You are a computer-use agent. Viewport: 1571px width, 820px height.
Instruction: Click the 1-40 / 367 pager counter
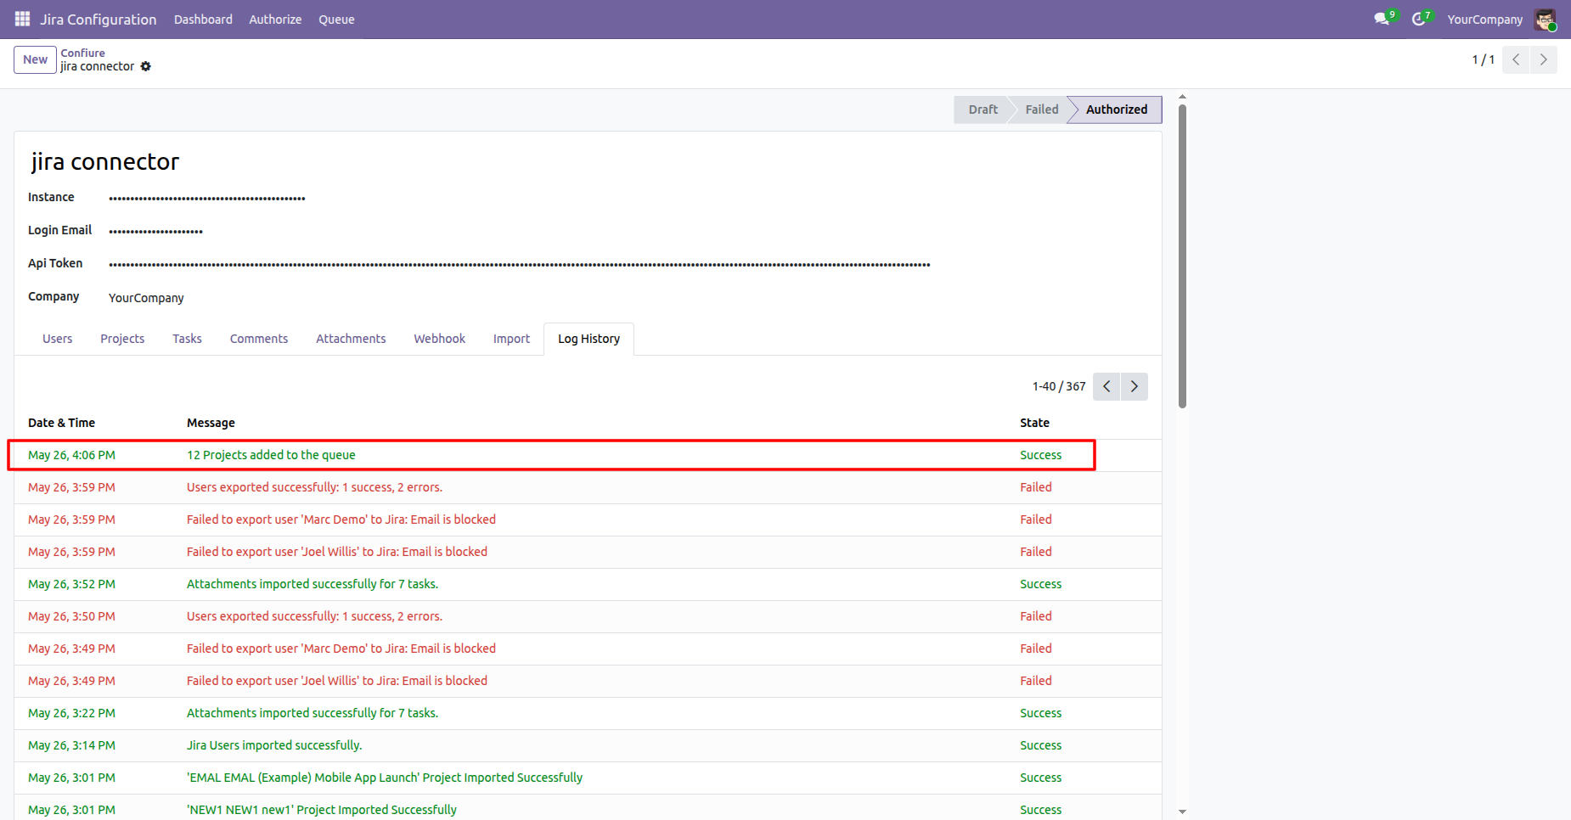pyautogui.click(x=1059, y=386)
